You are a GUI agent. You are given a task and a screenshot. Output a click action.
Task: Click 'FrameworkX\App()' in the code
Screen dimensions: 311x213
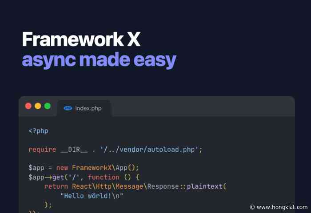(x=104, y=168)
